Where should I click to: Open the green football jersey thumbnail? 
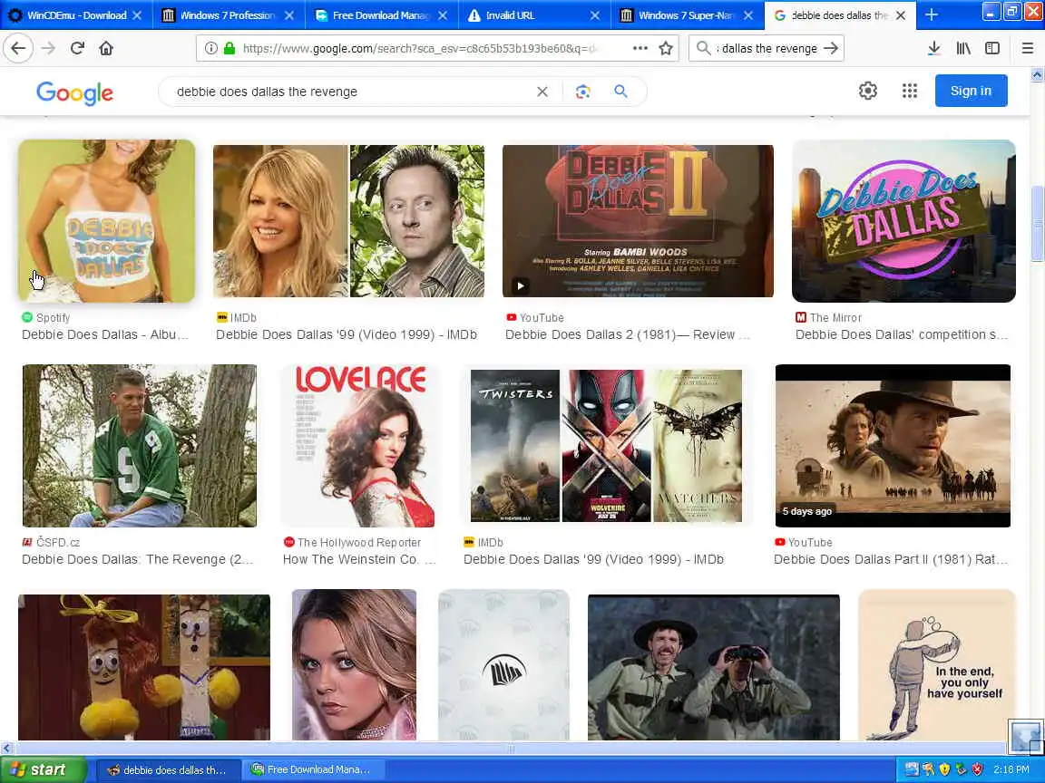140,446
